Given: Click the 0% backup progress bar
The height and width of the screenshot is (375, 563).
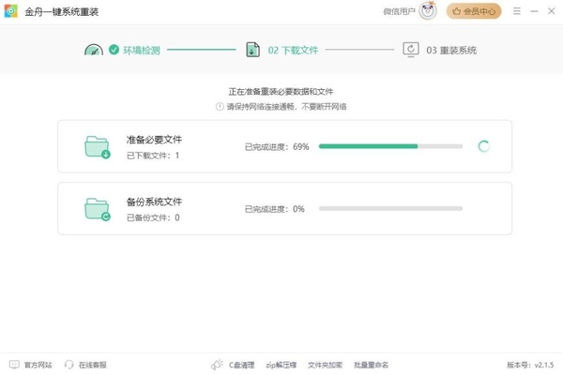Looking at the screenshot, I should (x=390, y=208).
